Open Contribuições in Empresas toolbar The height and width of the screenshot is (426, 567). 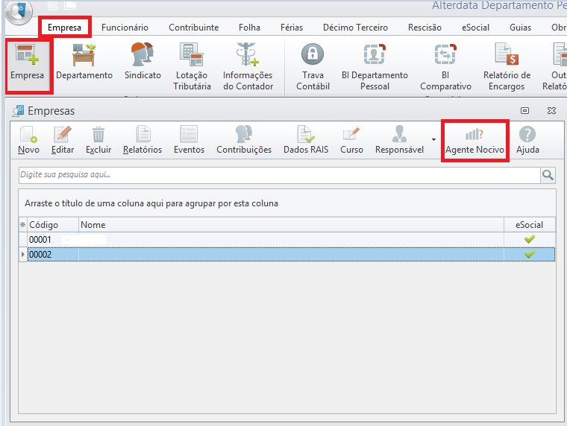[244, 140]
